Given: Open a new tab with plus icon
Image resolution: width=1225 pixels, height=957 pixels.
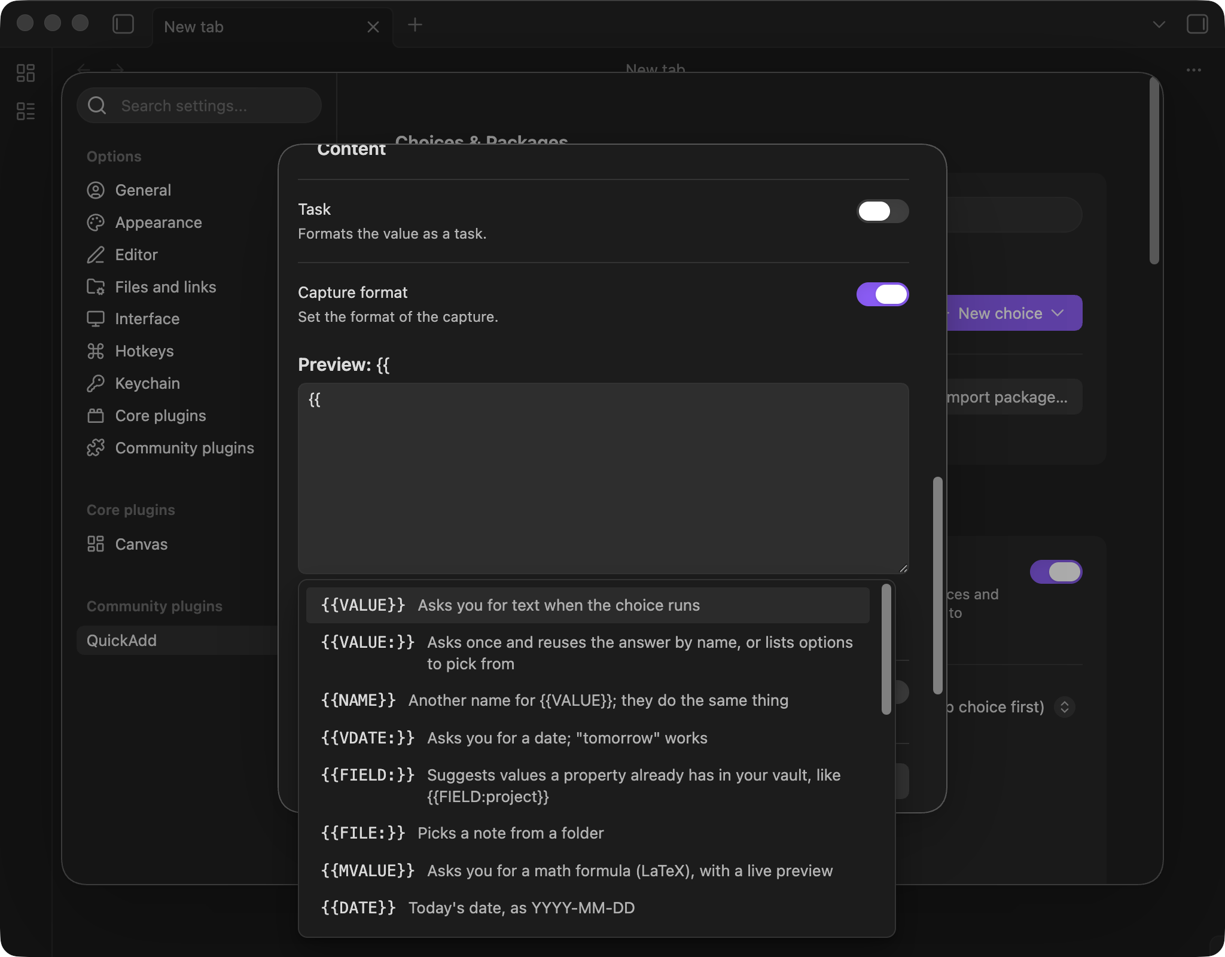Looking at the screenshot, I should (x=415, y=25).
